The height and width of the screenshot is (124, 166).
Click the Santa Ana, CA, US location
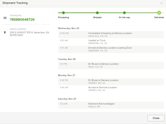click(98, 36)
